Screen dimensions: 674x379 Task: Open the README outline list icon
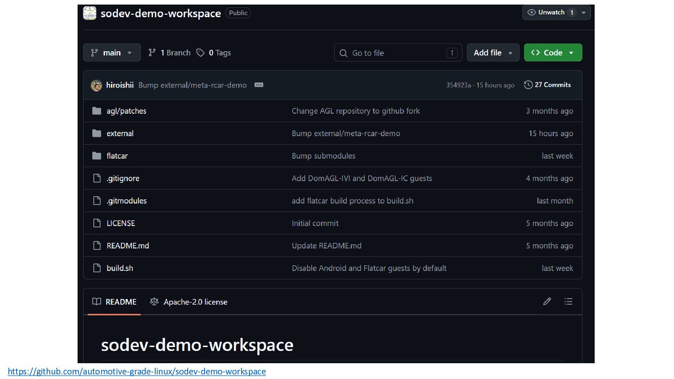[568, 301]
